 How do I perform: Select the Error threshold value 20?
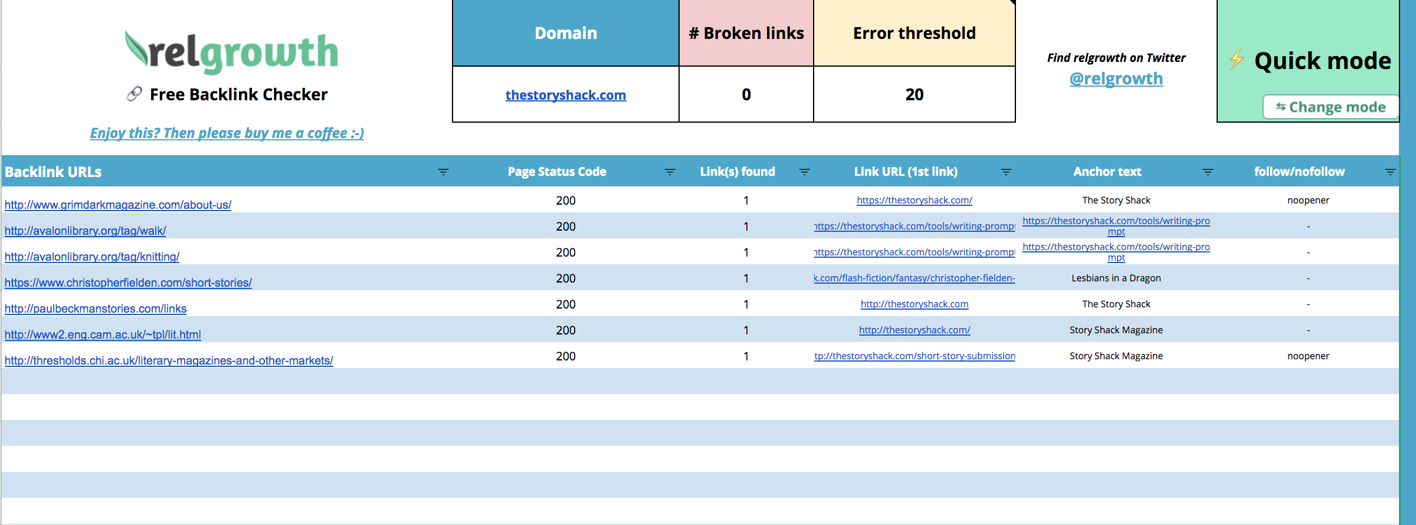[x=914, y=94]
